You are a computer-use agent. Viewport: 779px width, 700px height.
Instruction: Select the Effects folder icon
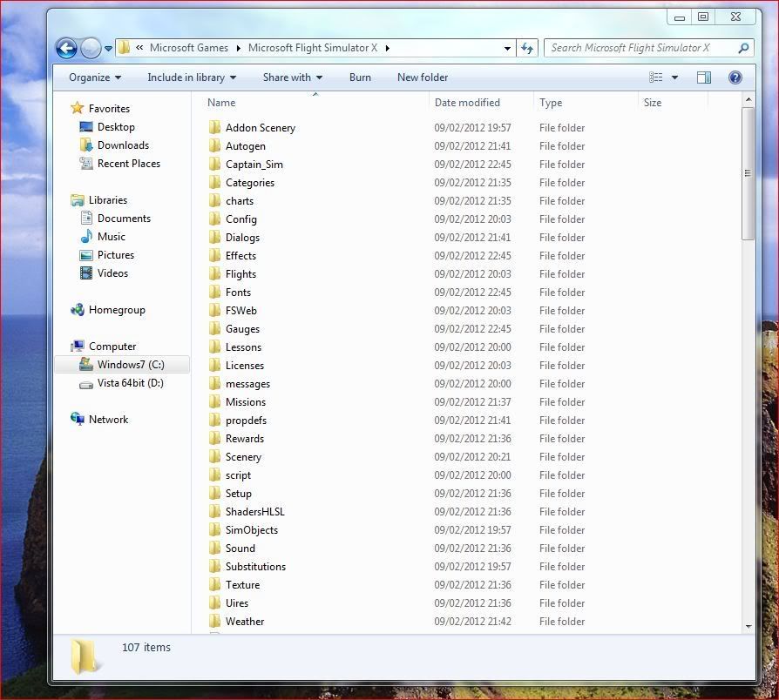coord(214,256)
